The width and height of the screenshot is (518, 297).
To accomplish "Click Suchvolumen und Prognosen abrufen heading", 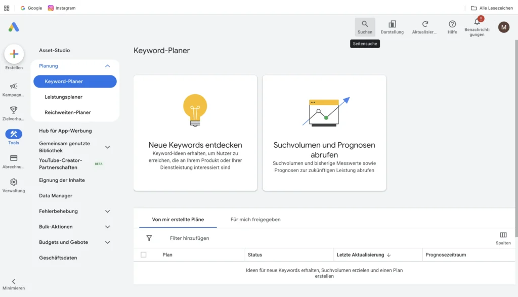I will [324, 150].
